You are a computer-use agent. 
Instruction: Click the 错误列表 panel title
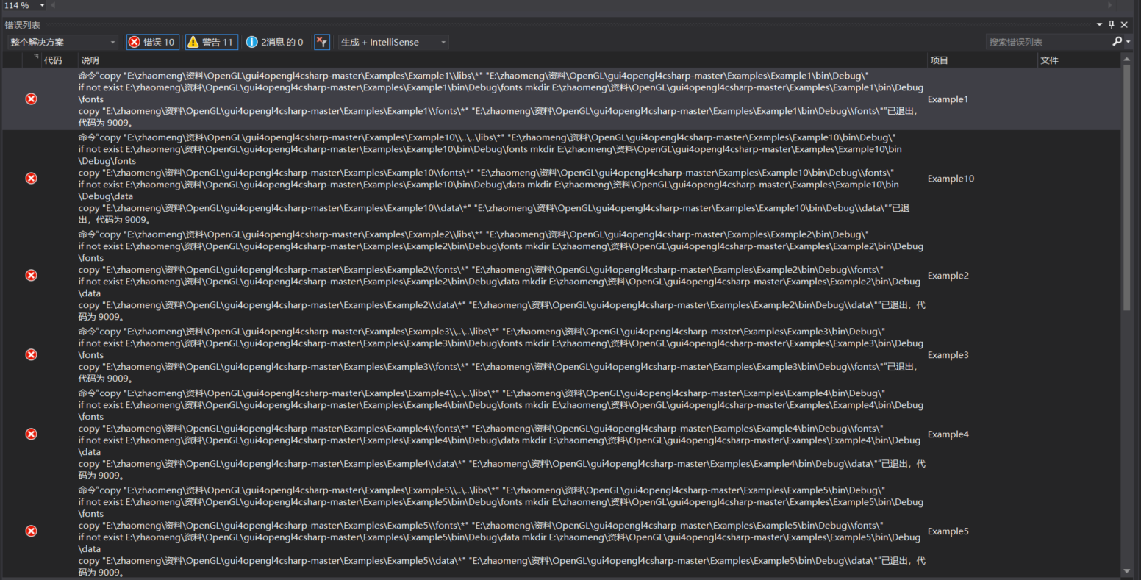[x=23, y=25]
